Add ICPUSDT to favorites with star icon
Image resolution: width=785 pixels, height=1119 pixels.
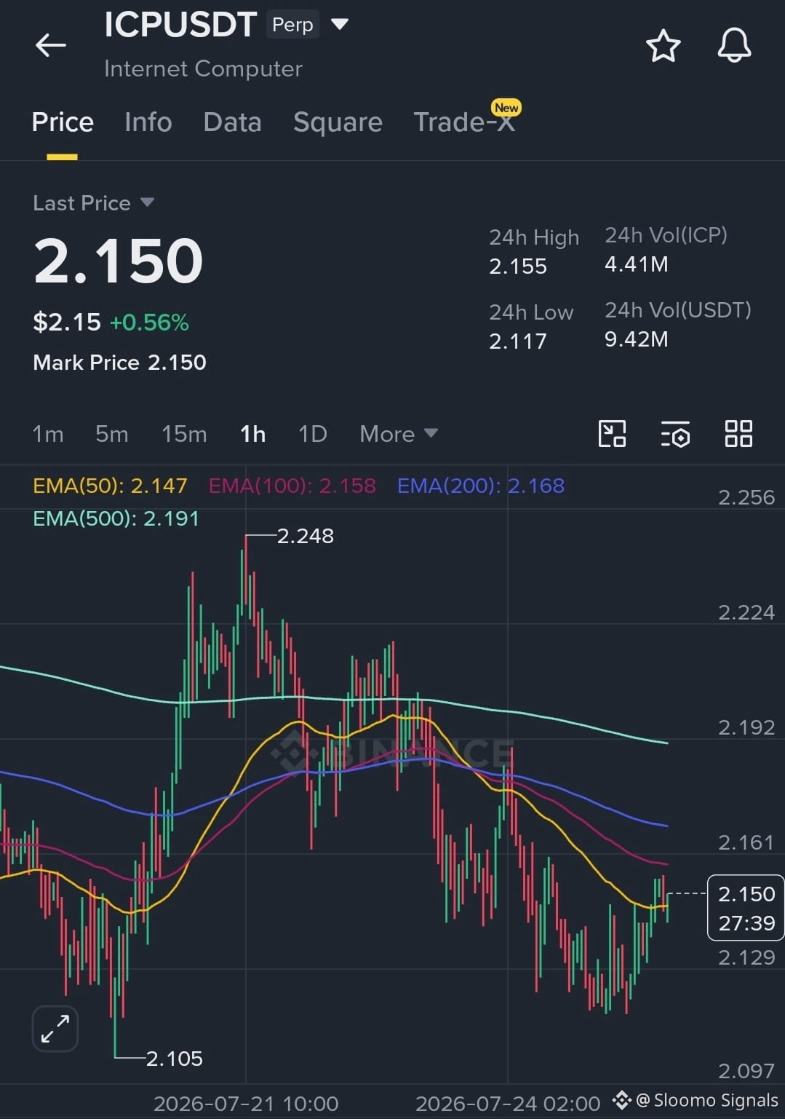tap(663, 46)
